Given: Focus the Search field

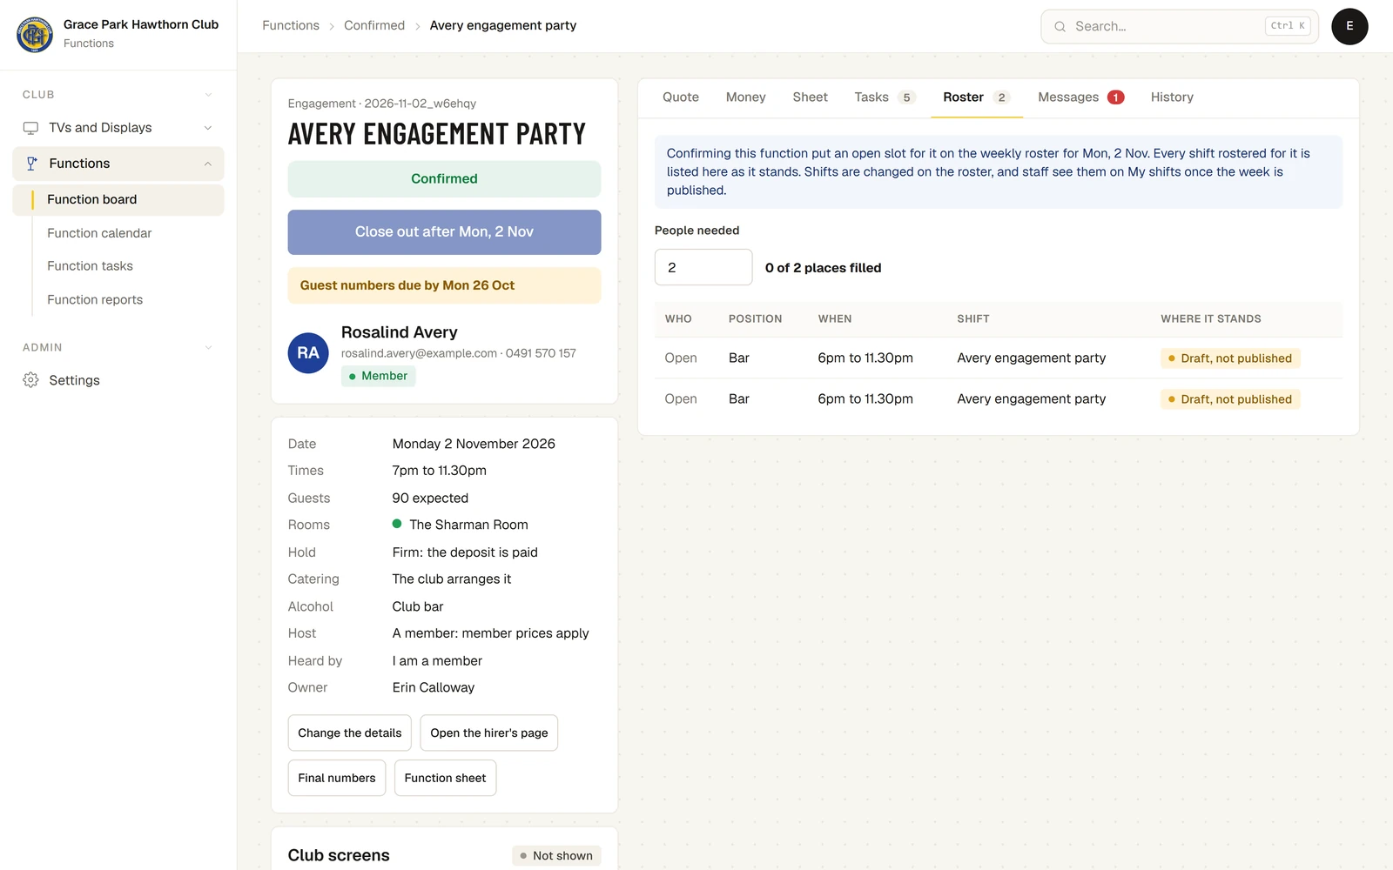Looking at the screenshot, I should 1180,27.
